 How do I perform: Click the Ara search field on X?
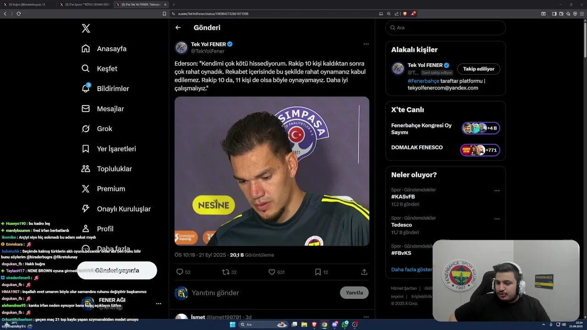[445, 27]
